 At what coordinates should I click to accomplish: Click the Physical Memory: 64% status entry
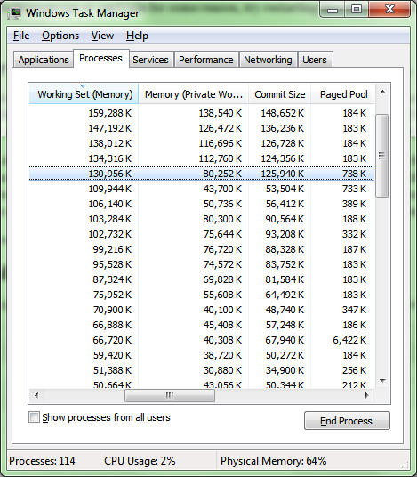(x=273, y=461)
